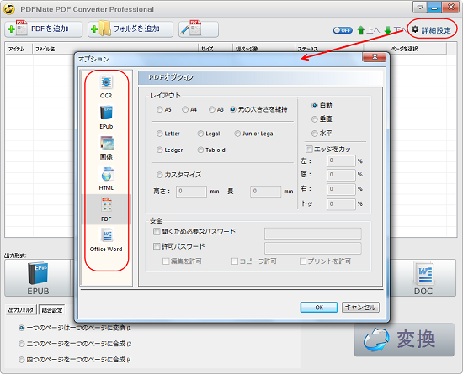Select the Legal page size radio
Image resolution: width=463 pixels, height=374 pixels.
pyautogui.click(x=200, y=134)
